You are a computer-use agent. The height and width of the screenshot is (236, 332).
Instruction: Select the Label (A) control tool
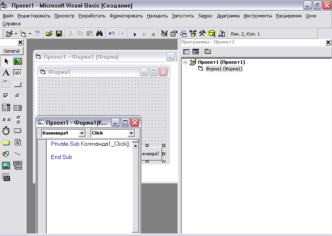pyautogui.click(x=6, y=73)
